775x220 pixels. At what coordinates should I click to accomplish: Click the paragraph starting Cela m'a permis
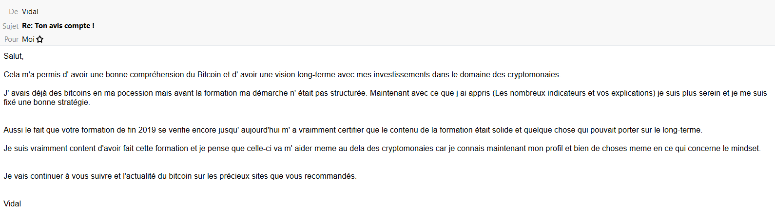(282, 75)
